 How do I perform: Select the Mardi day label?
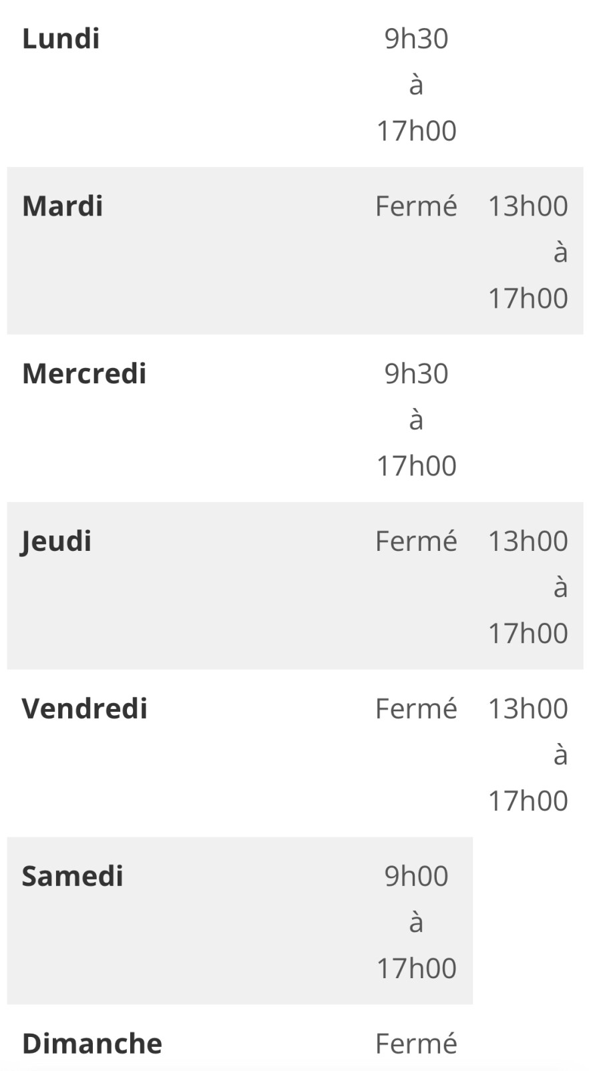(x=62, y=206)
